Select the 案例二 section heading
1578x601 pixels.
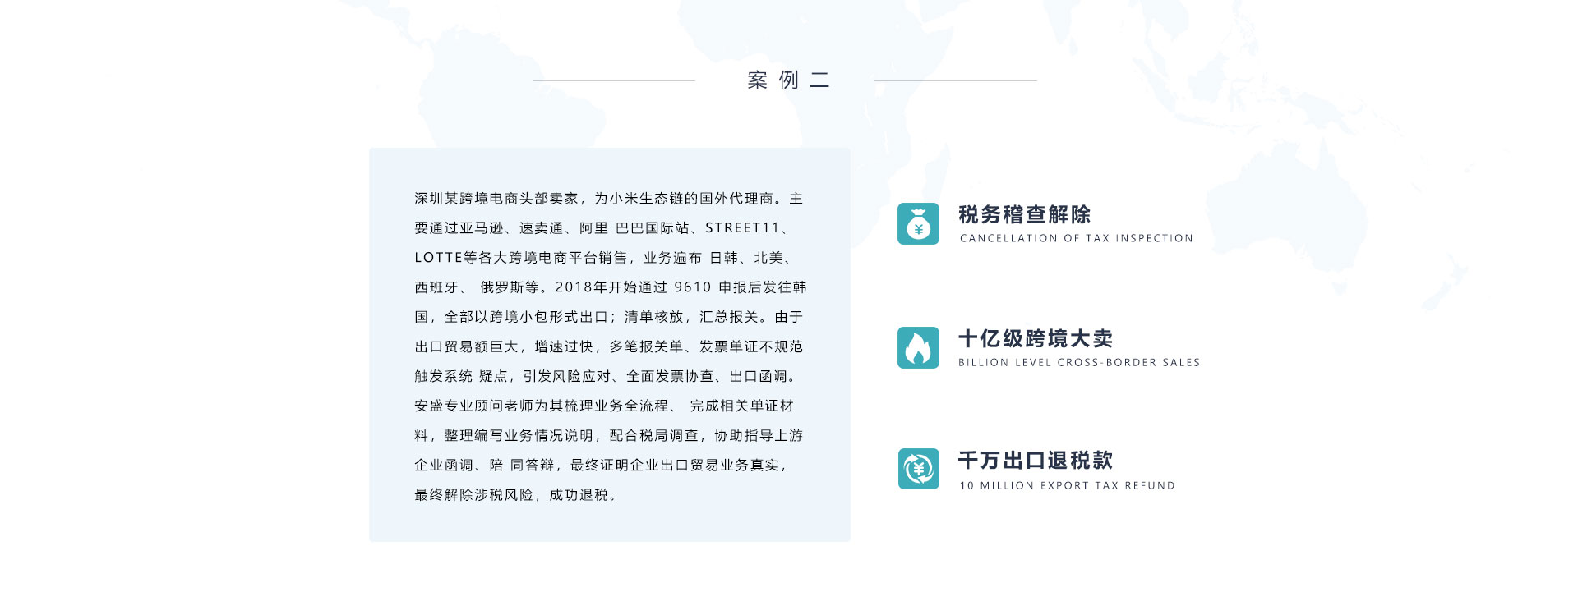pos(788,80)
